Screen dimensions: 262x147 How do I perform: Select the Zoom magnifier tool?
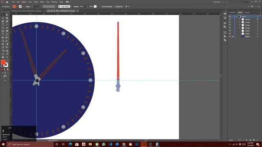[x=7, y=57]
